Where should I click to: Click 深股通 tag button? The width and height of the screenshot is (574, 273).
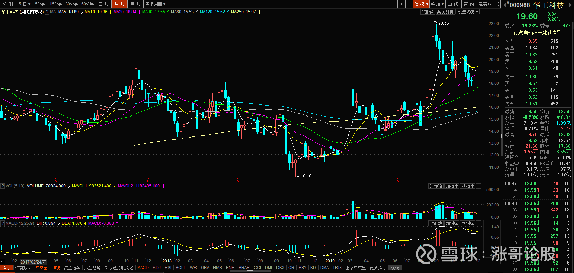tap(428, 12)
